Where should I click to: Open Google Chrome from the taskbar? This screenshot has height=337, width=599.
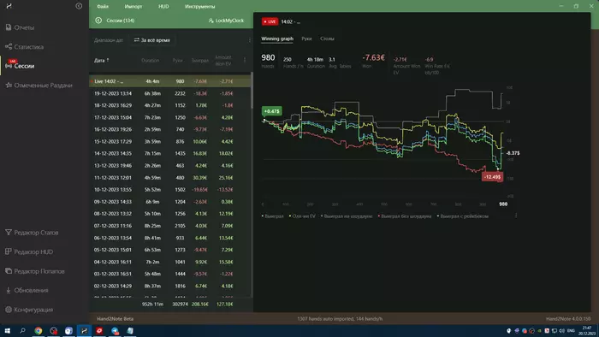(x=39, y=331)
